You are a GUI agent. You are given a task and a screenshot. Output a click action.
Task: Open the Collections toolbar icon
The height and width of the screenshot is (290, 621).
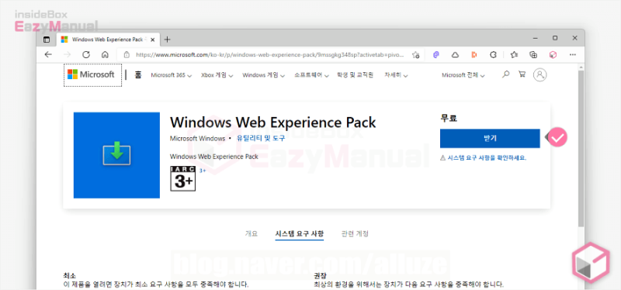[x=533, y=55]
